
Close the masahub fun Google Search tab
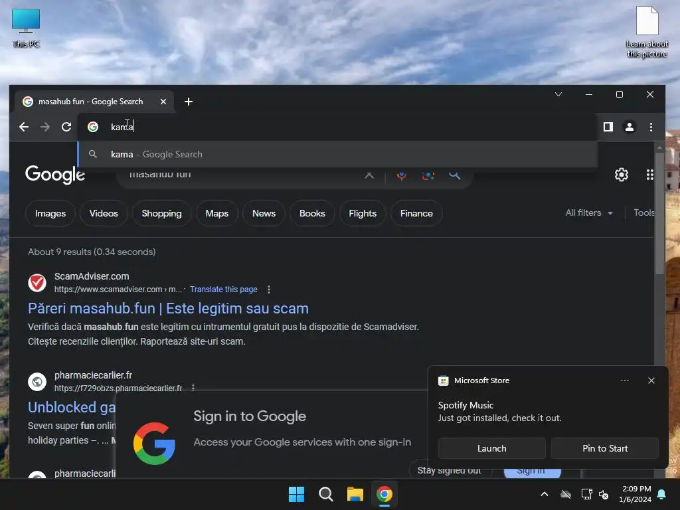163,102
